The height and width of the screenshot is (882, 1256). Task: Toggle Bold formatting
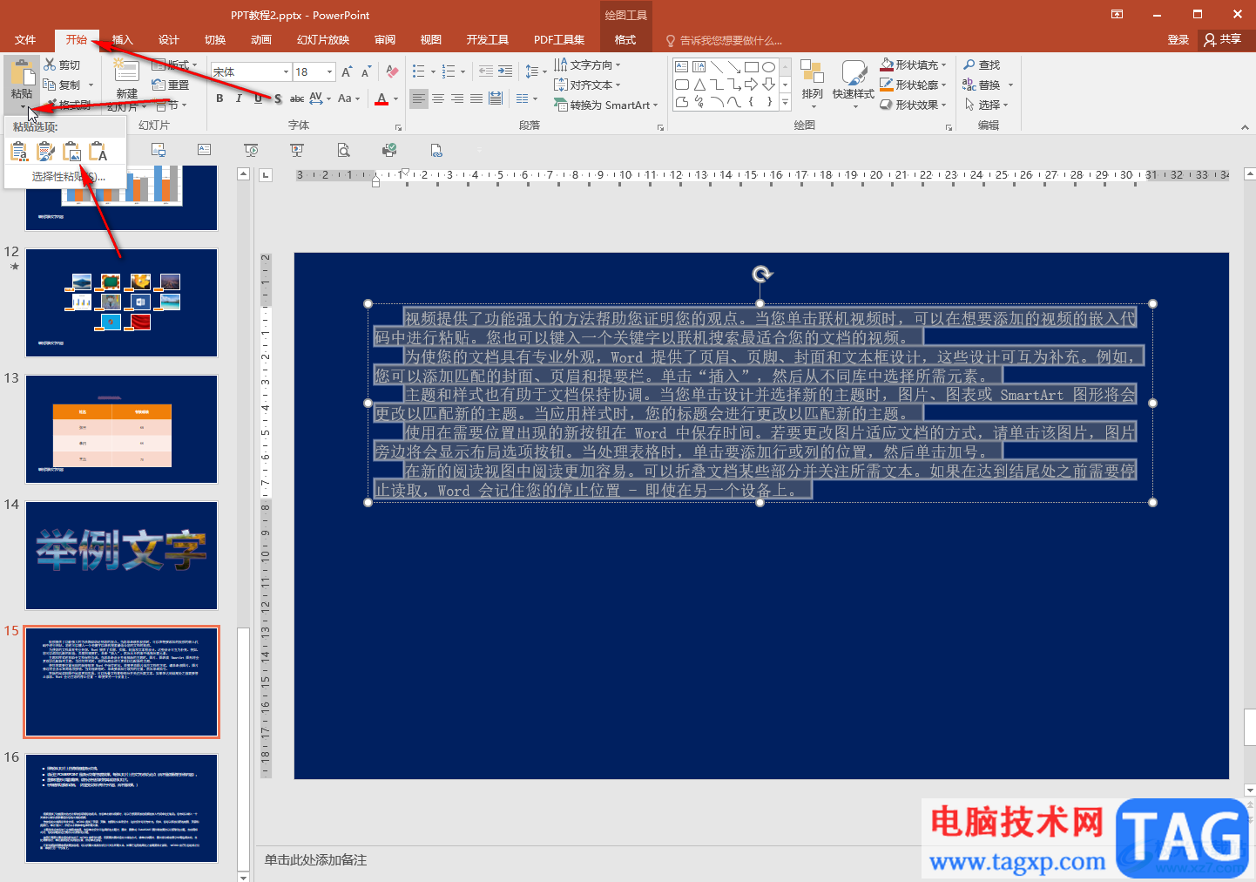pos(219,98)
